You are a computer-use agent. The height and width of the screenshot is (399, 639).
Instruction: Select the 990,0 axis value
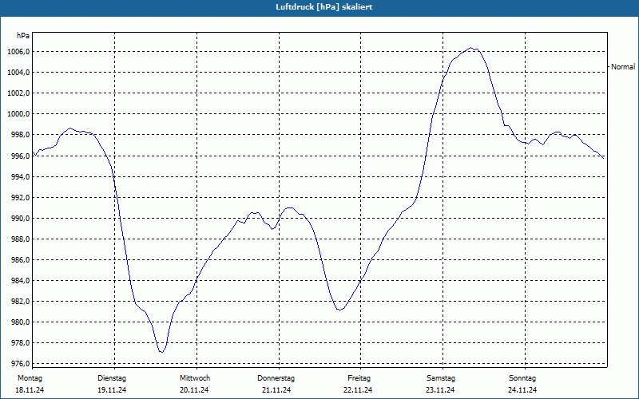[x=20, y=218]
